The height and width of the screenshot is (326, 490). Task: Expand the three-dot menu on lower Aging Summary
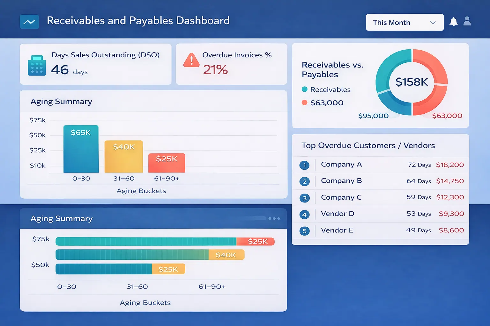tap(274, 218)
